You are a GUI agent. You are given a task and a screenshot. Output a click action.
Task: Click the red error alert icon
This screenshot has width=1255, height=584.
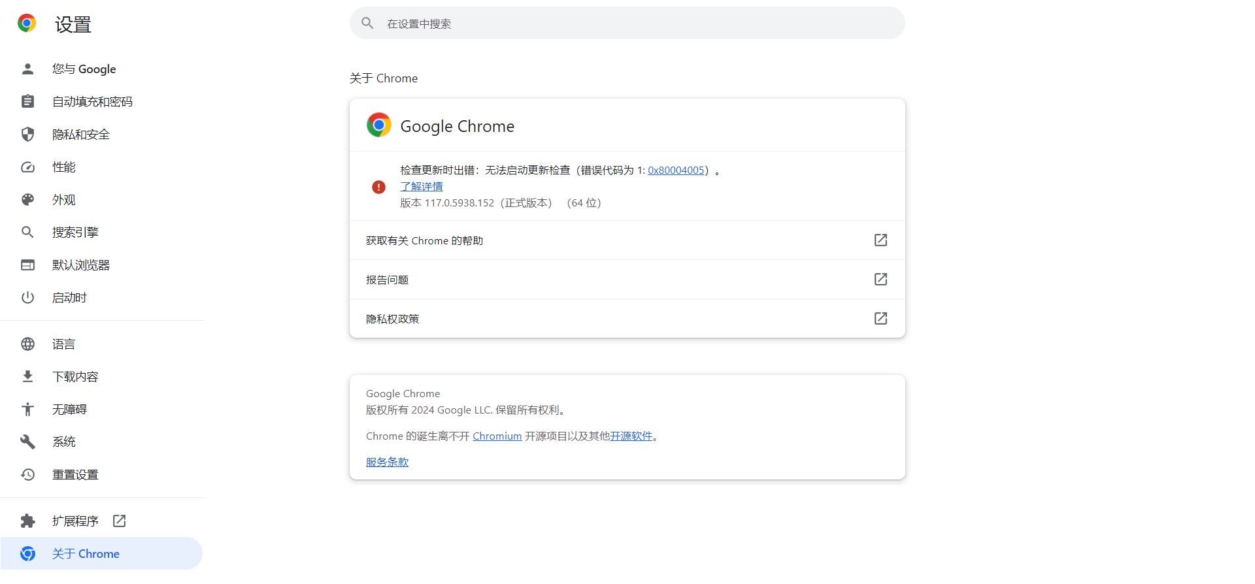(378, 187)
